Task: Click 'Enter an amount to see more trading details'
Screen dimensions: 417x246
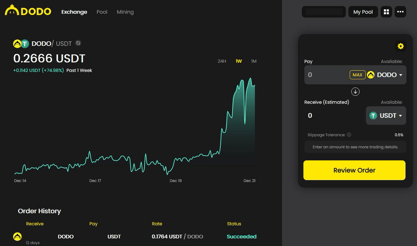Action: (355, 147)
